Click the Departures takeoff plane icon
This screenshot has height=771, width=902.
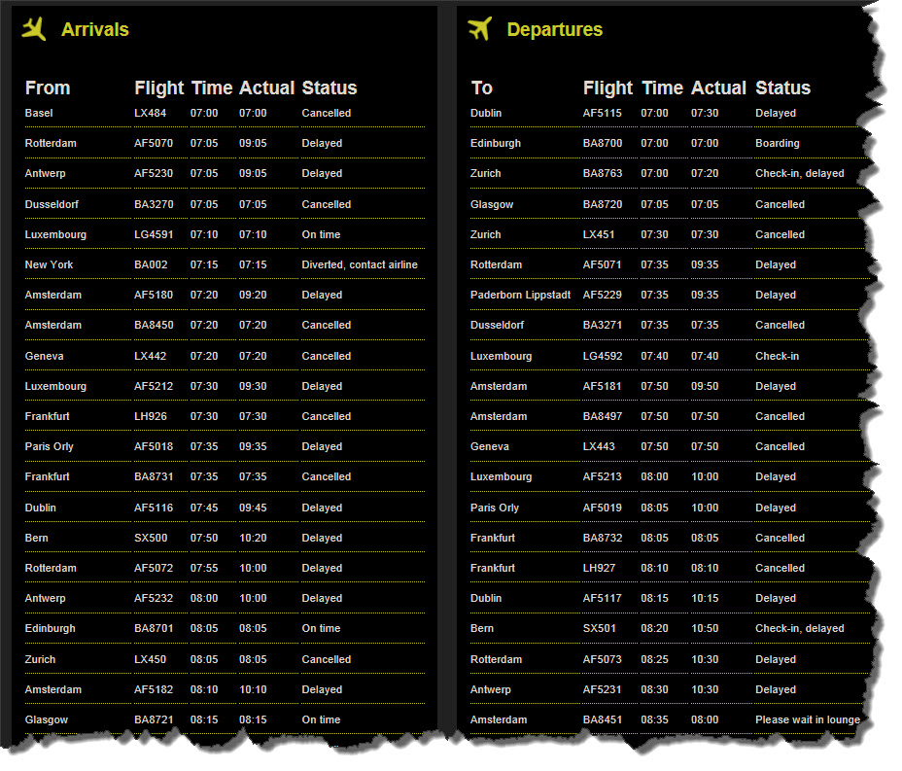click(x=480, y=29)
